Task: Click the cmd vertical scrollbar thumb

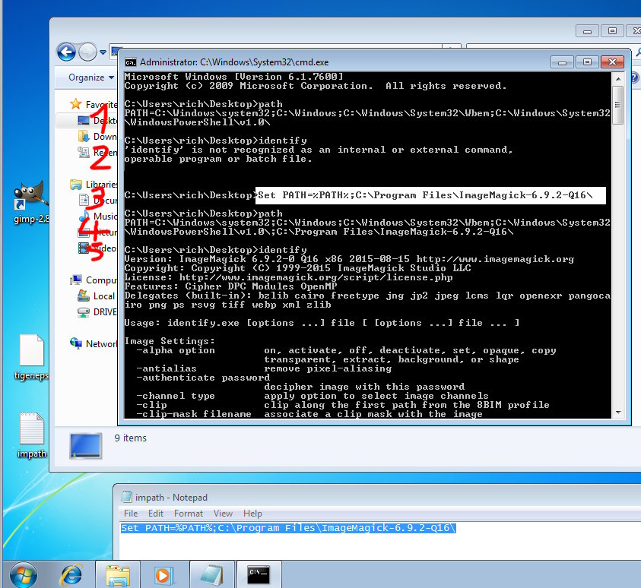Action: pyautogui.click(x=618, y=105)
